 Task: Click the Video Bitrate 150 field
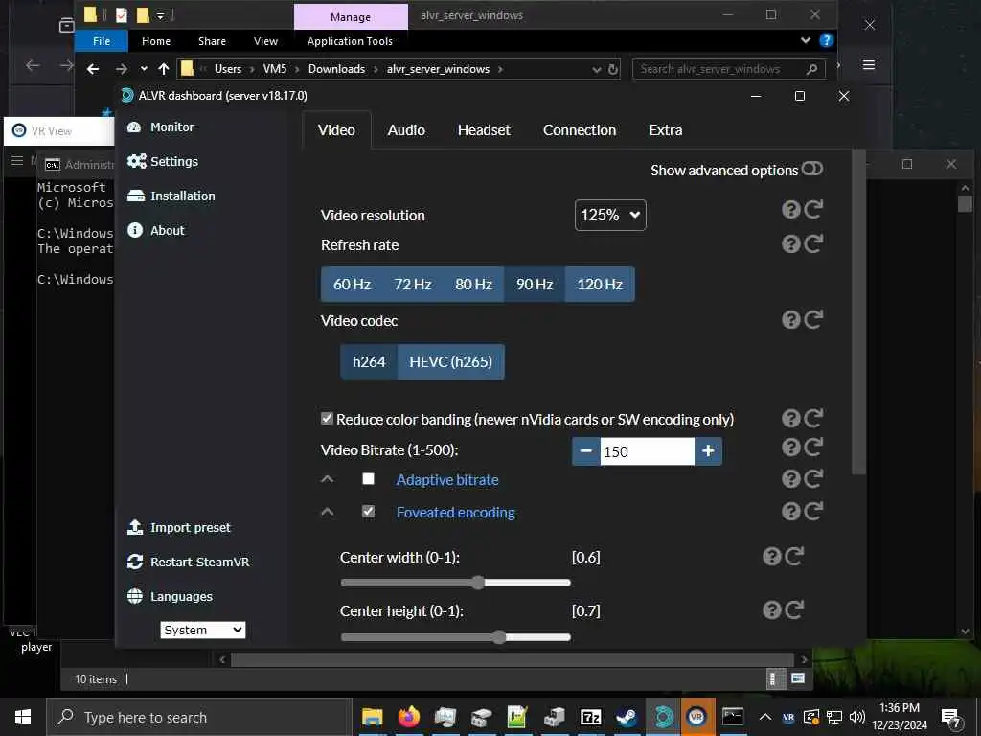647,451
